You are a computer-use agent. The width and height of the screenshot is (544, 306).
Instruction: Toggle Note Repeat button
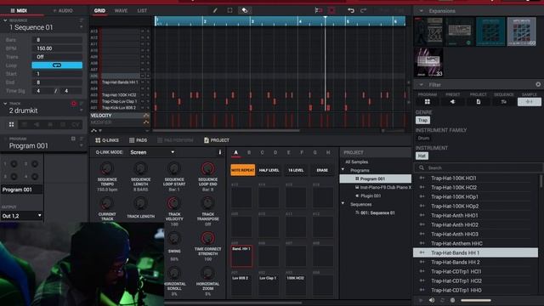point(242,170)
